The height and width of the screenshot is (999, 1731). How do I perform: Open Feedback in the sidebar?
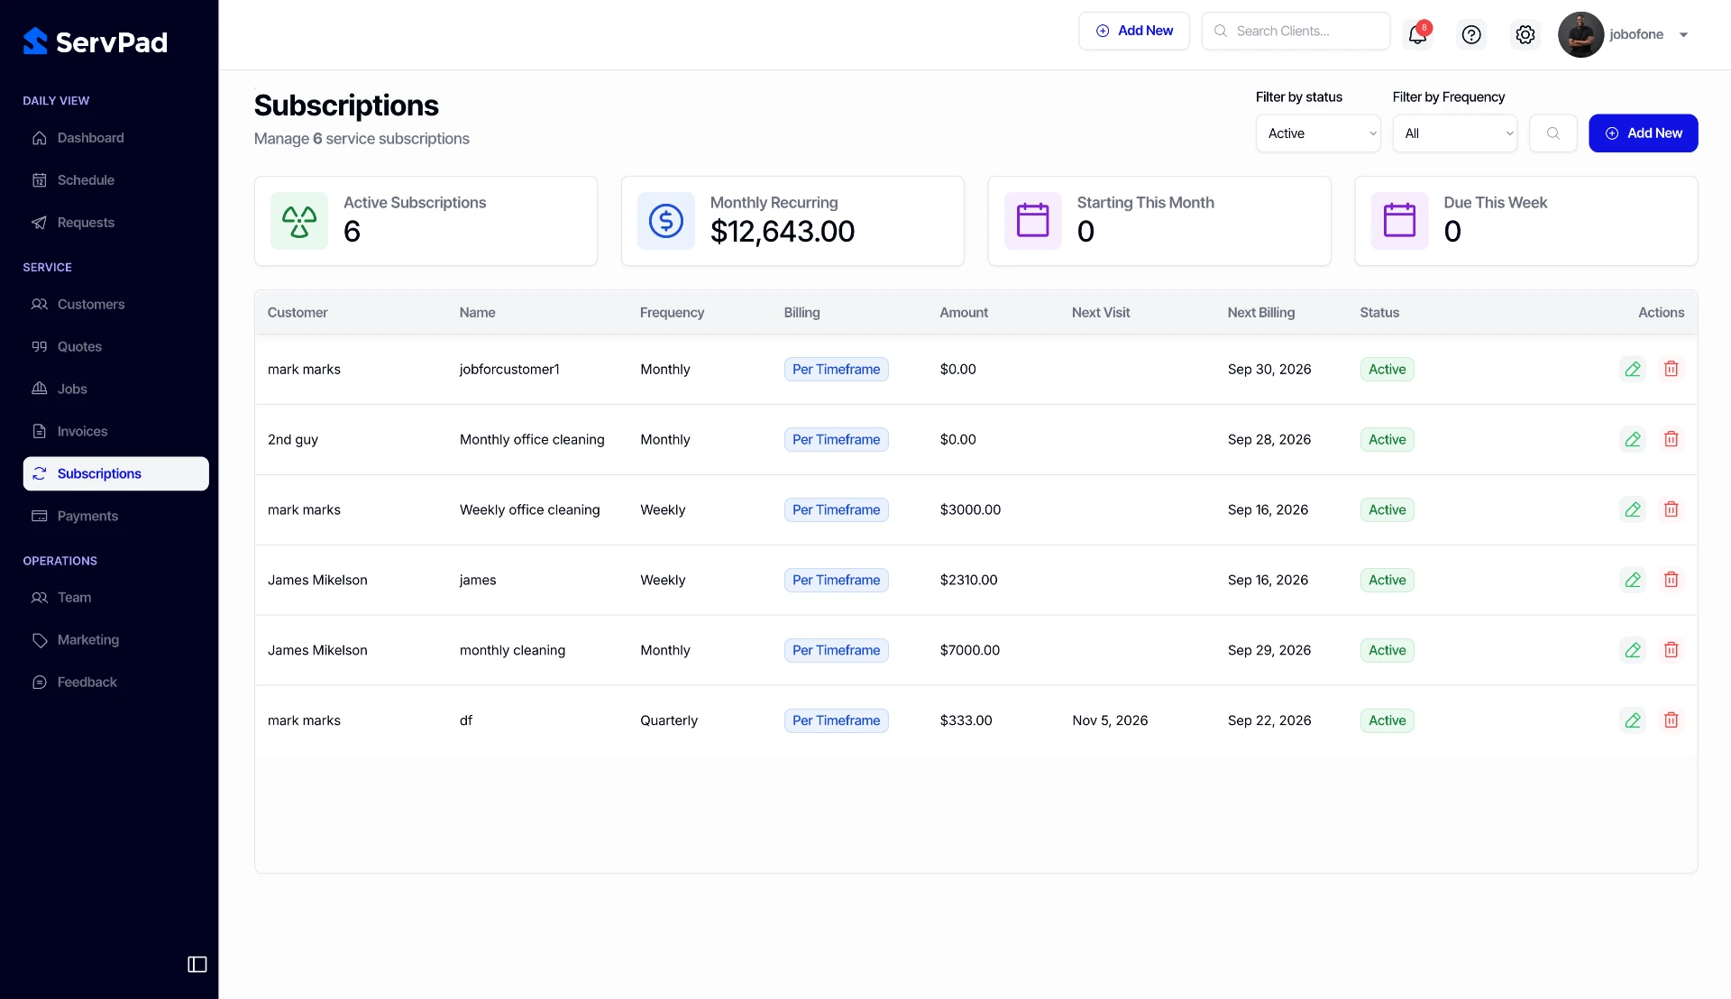pos(115,683)
